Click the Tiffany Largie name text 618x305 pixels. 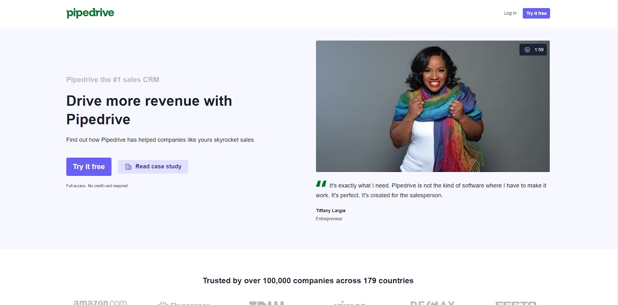pos(331,211)
